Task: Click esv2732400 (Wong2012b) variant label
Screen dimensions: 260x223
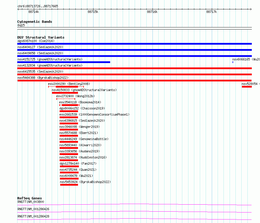Action: [x=75, y=96]
